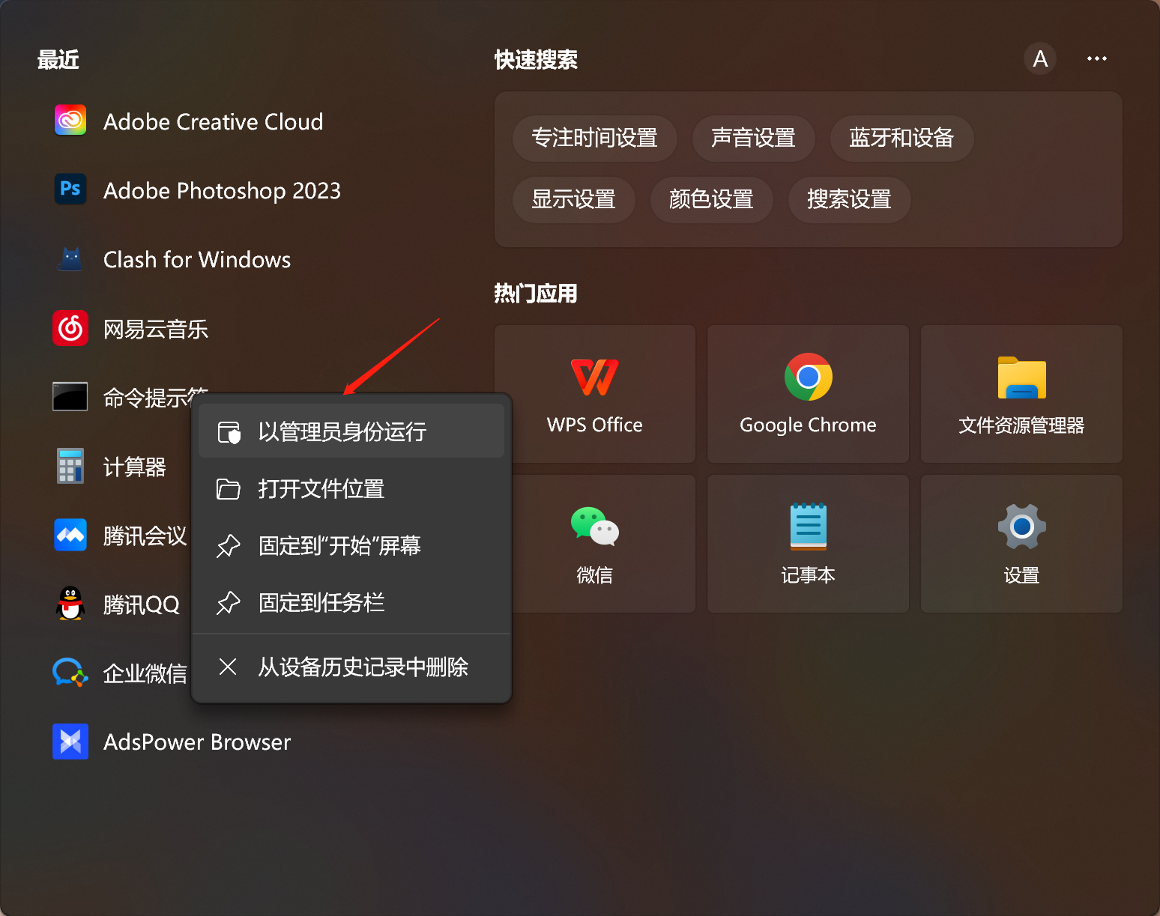Click the 搜索设置 quick search chip
Screen dimensions: 1160x916
pos(849,199)
